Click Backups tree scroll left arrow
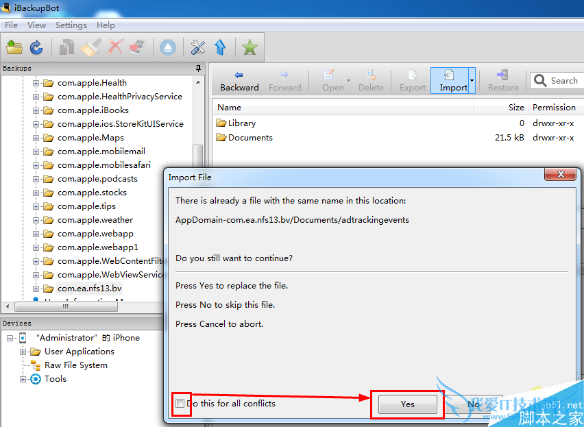 [8, 307]
